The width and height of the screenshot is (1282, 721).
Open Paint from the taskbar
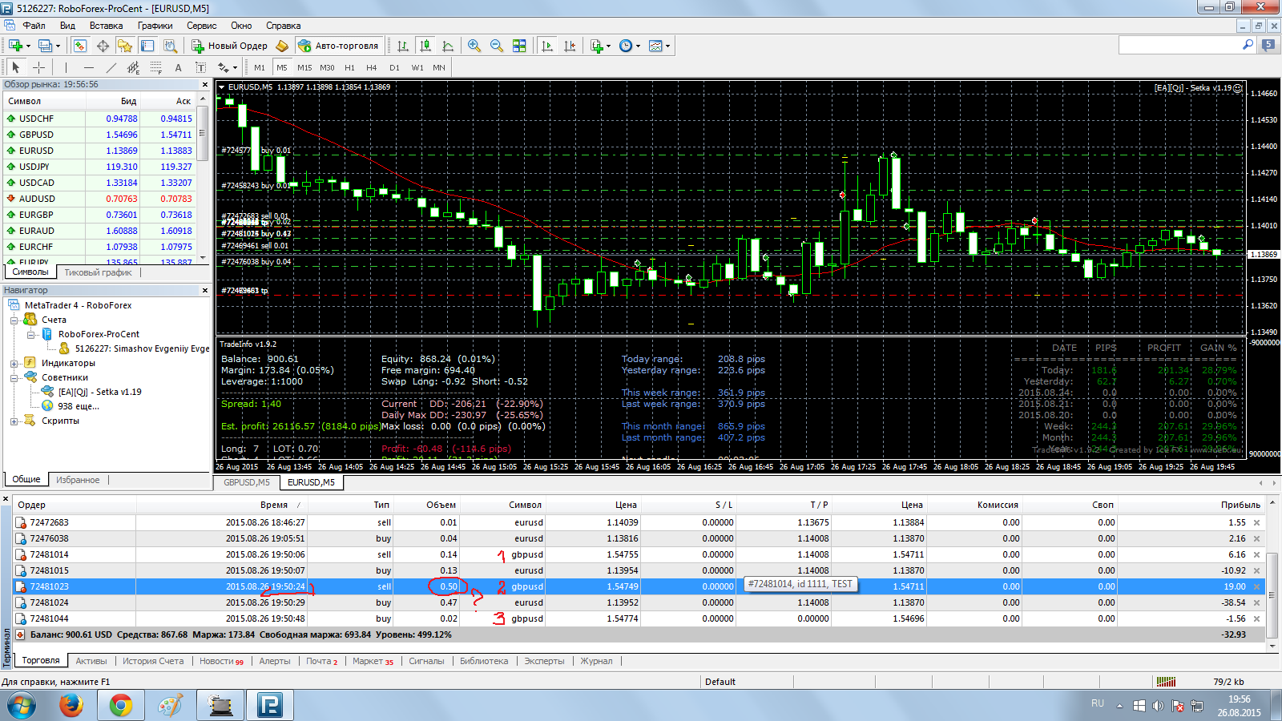pos(170,705)
